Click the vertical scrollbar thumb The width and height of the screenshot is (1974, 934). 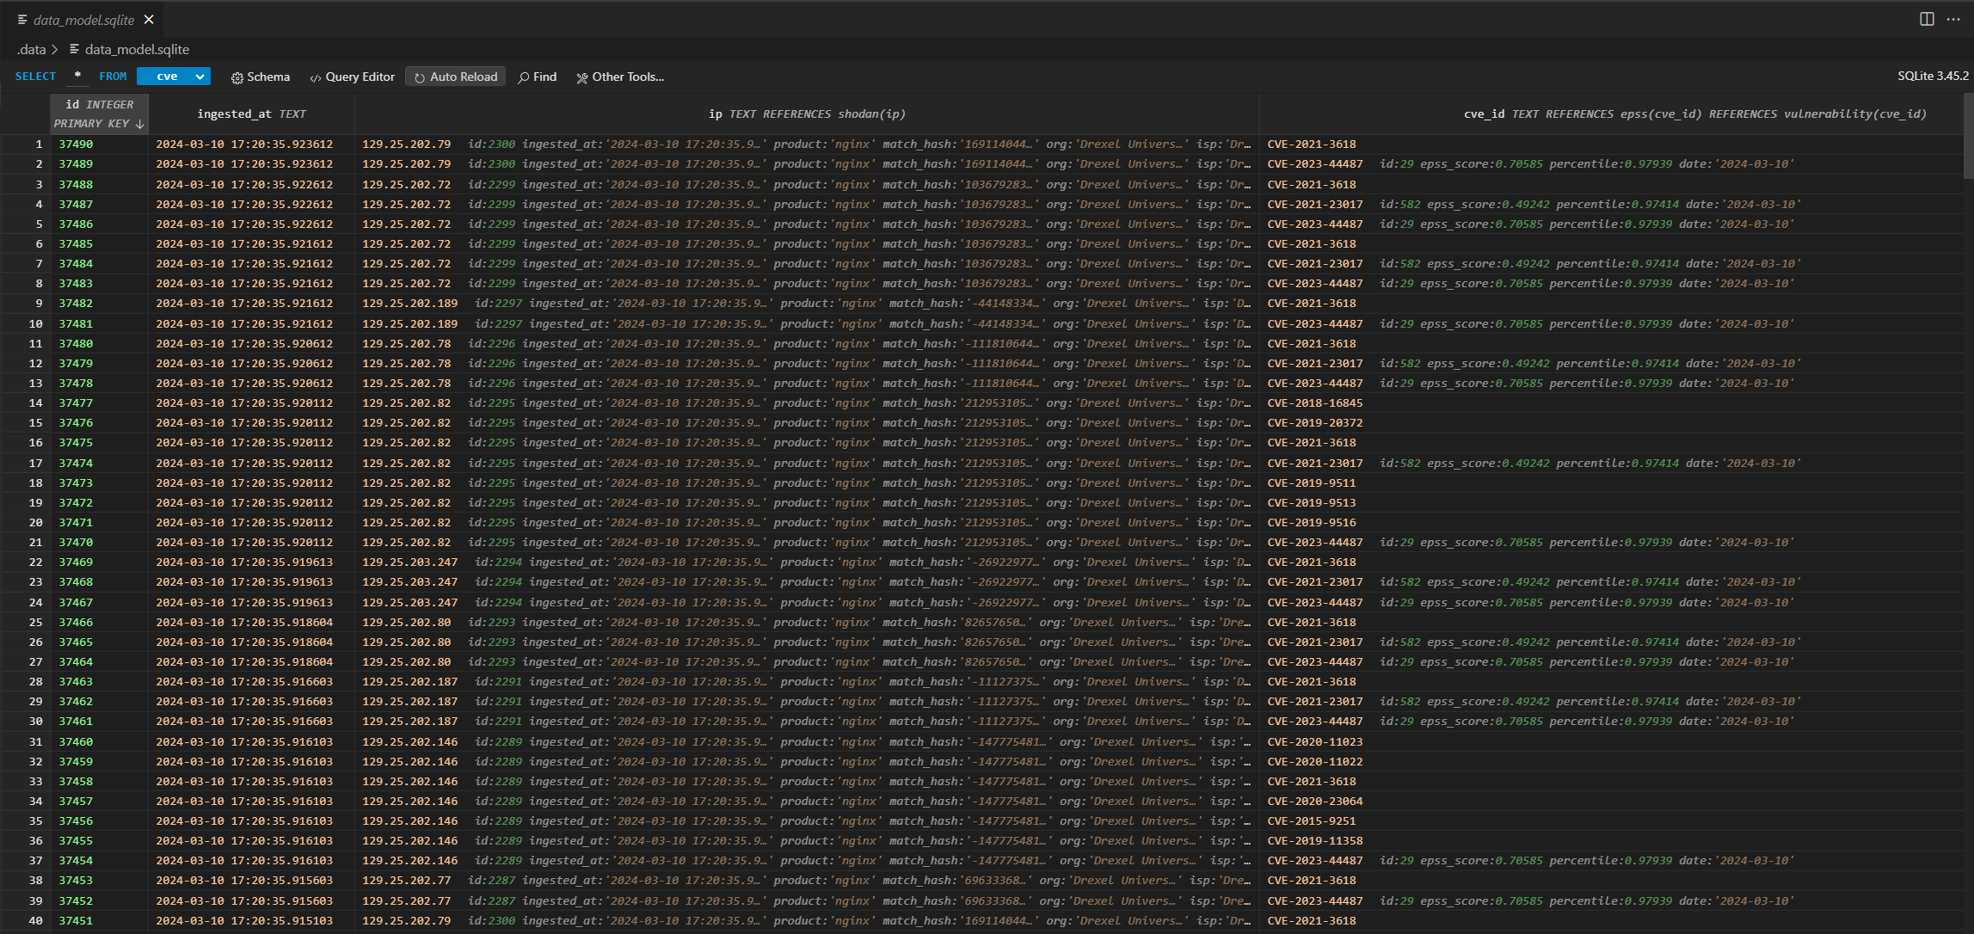[1969, 136]
